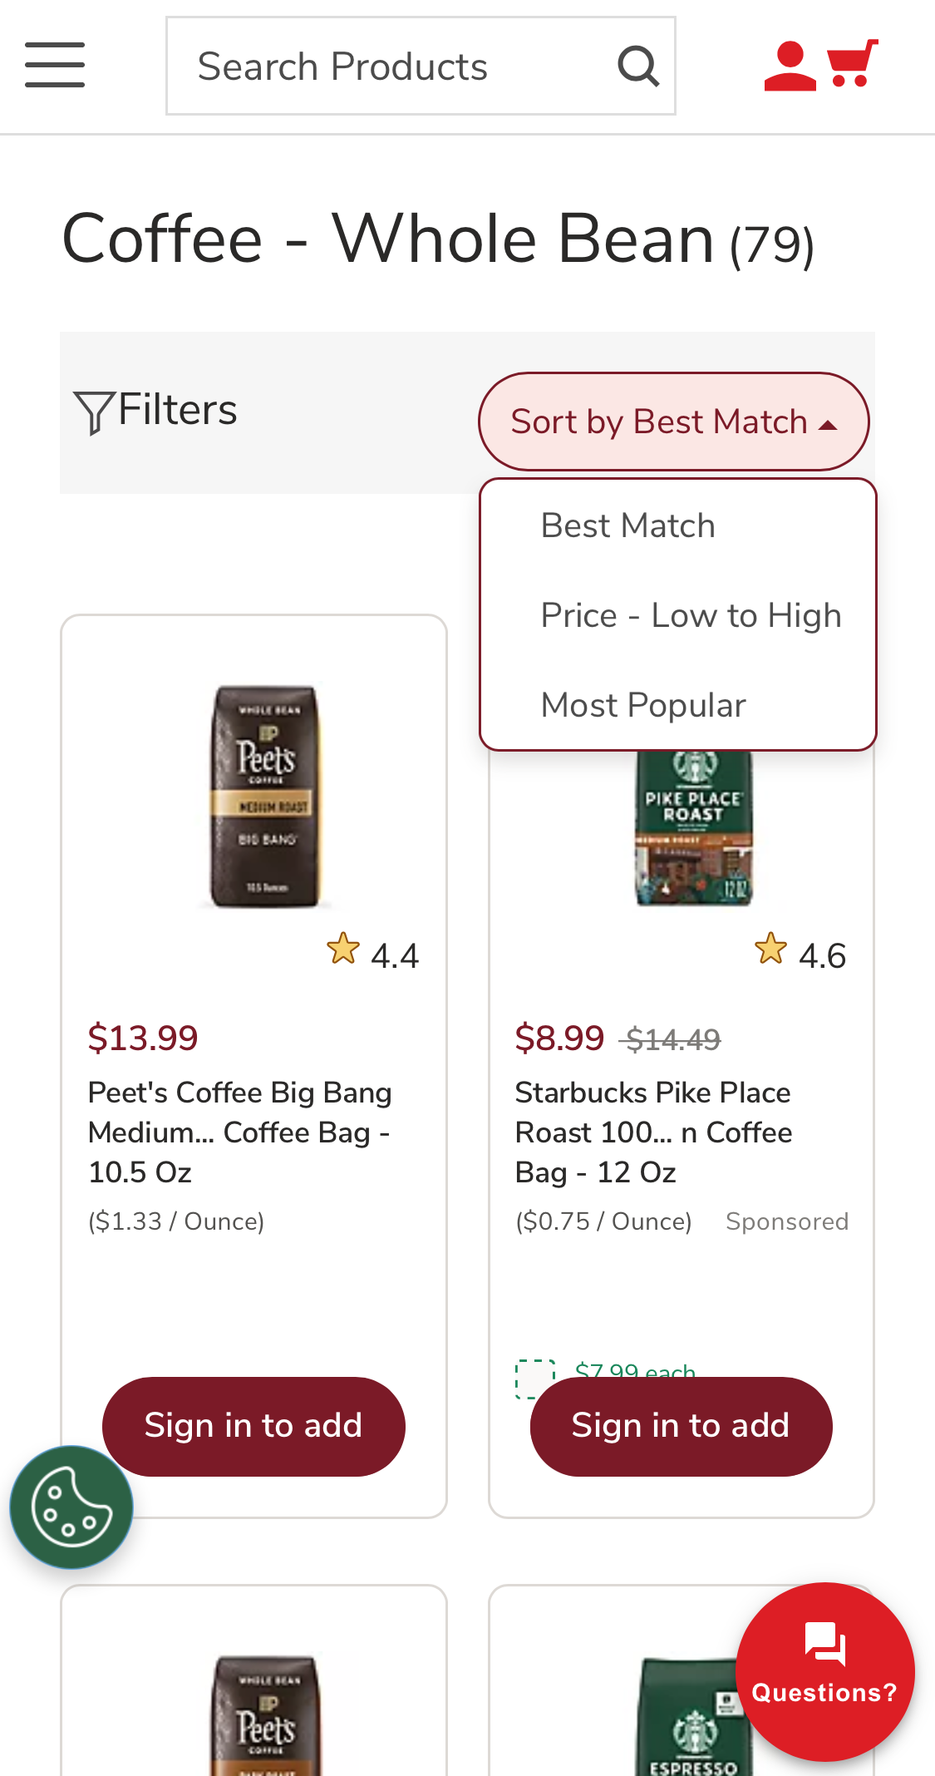
Task: Click Sign in to add for Peet's Big Bang
Action: 253,1426
